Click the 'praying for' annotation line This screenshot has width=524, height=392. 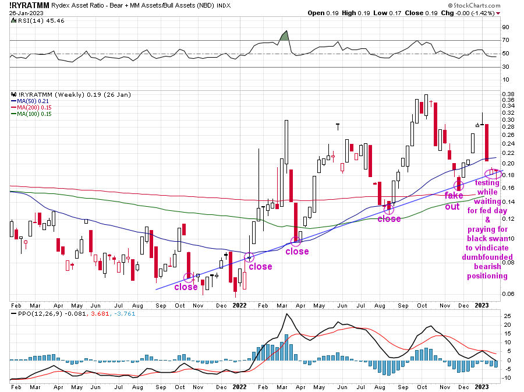[487, 229]
